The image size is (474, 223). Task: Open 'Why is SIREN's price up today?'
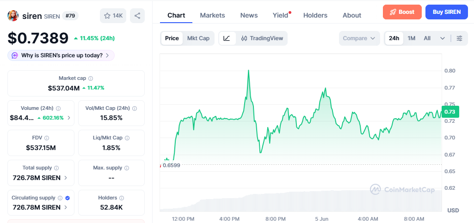coord(61,55)
